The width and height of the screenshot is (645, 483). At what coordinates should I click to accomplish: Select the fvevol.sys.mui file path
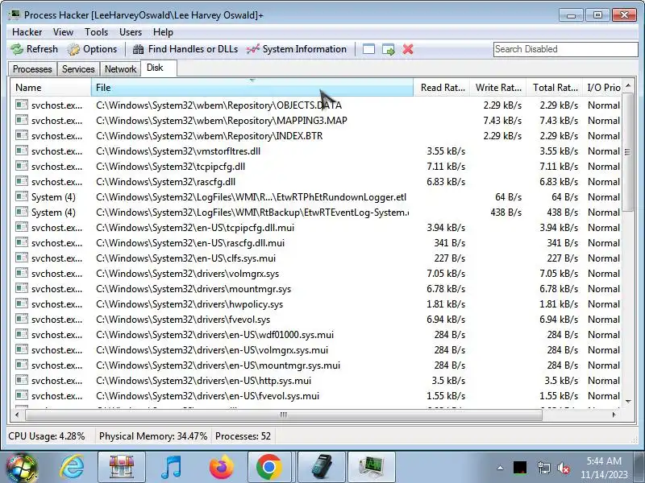[x=208, y=396]
